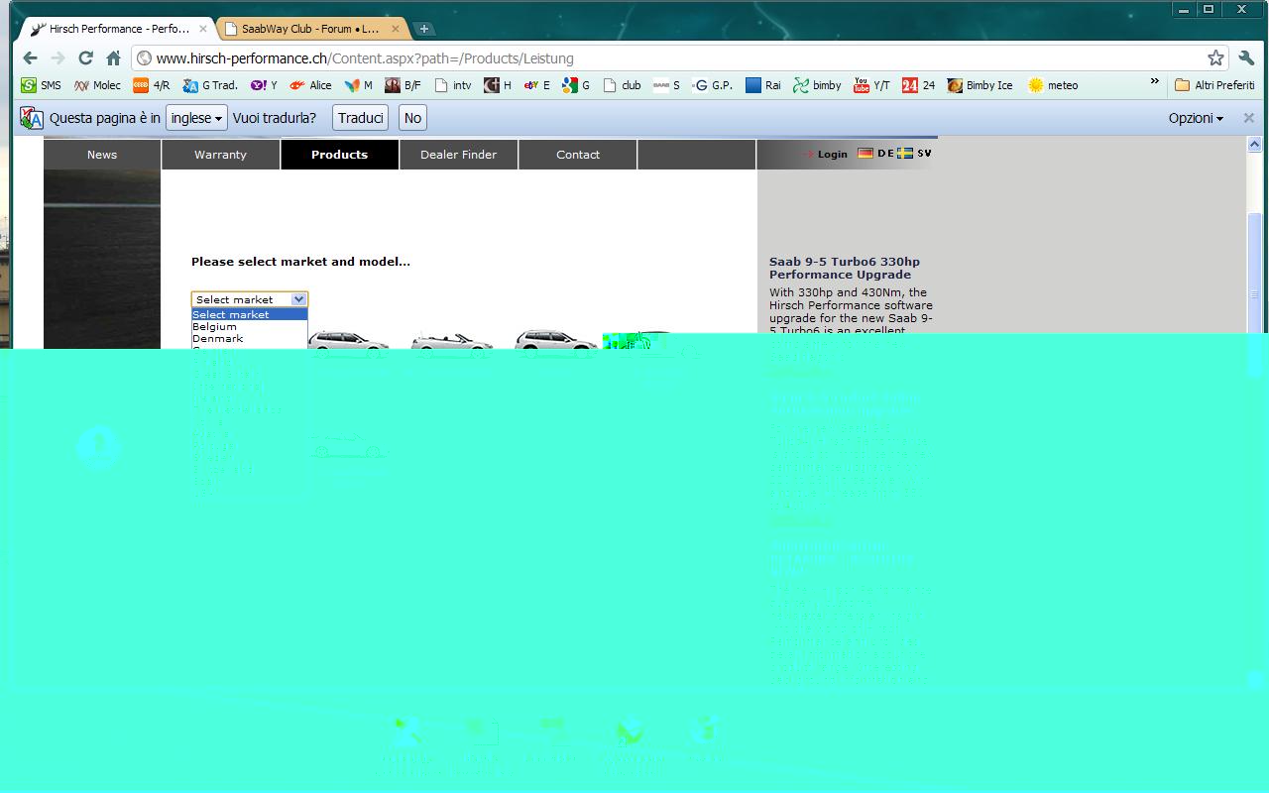Image resolution: width=1269 pixels, height=793 pixels.
Task: Pick 'Select market' highlighted list option
Action: tap(250, 314)
